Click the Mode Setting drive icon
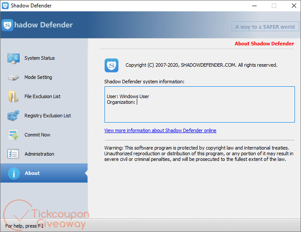Screen dimensions: 301x232 coord(13,78)
